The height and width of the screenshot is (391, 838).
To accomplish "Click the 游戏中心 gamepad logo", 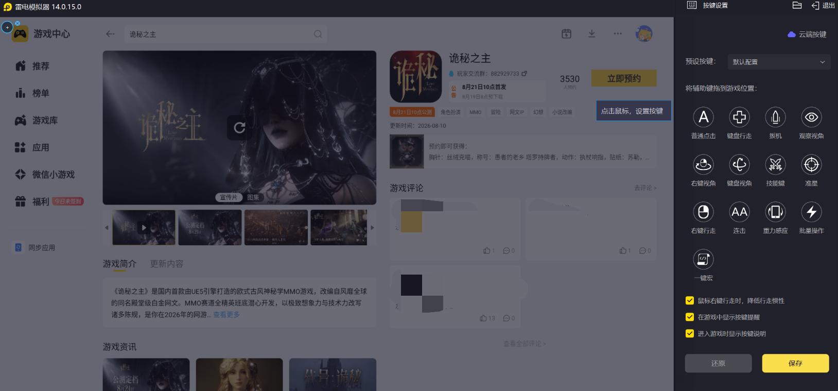I will click(20, 34).
